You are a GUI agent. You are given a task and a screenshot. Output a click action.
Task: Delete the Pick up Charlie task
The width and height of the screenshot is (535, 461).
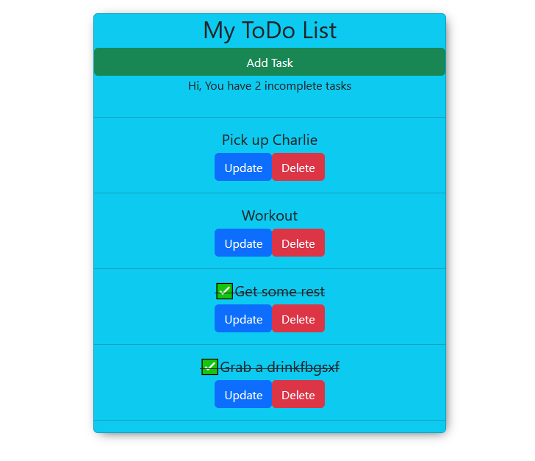(x=298, y=168)
